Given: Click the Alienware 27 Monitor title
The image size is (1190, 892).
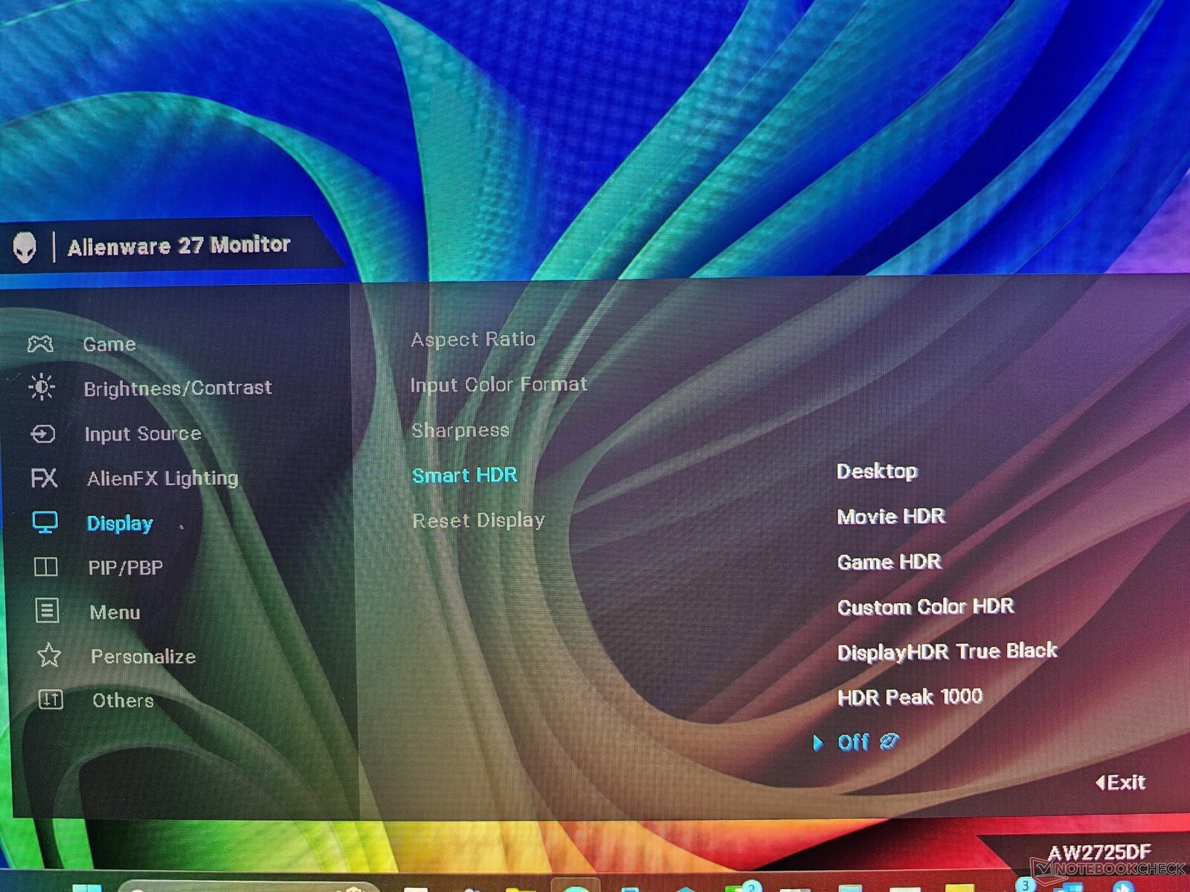Looking at the screenshot, I should [179, 245].
